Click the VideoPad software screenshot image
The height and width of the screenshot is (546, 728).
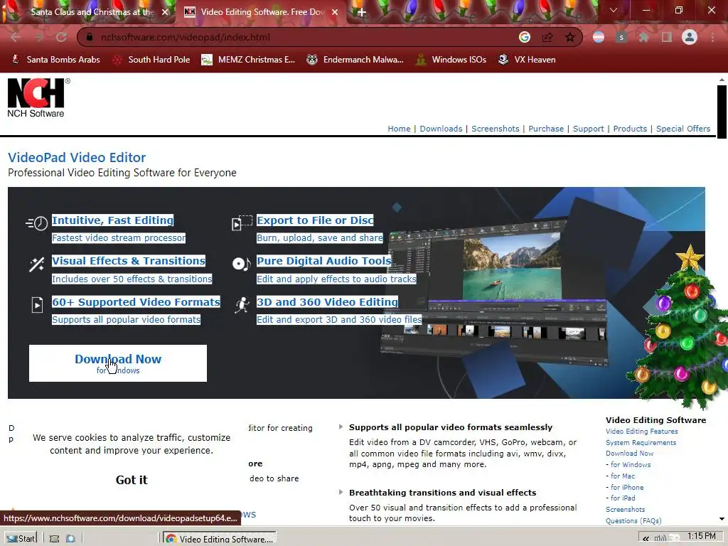pyautogui.click(x=495, y=292)
